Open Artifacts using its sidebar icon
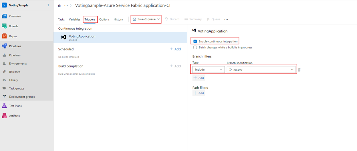 [4, 116]
